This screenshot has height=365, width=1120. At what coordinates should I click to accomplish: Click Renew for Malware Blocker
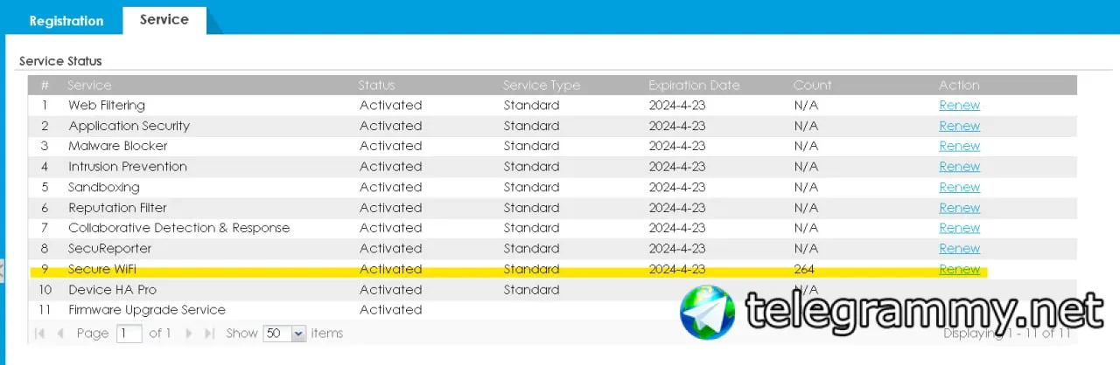coord(959,146)
